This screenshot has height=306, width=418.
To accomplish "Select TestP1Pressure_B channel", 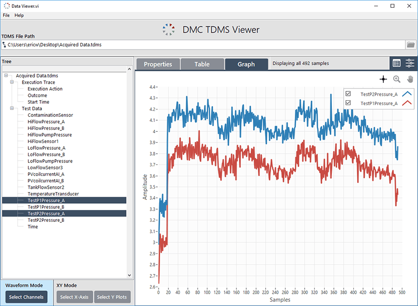I will click(x=46, y=207).
